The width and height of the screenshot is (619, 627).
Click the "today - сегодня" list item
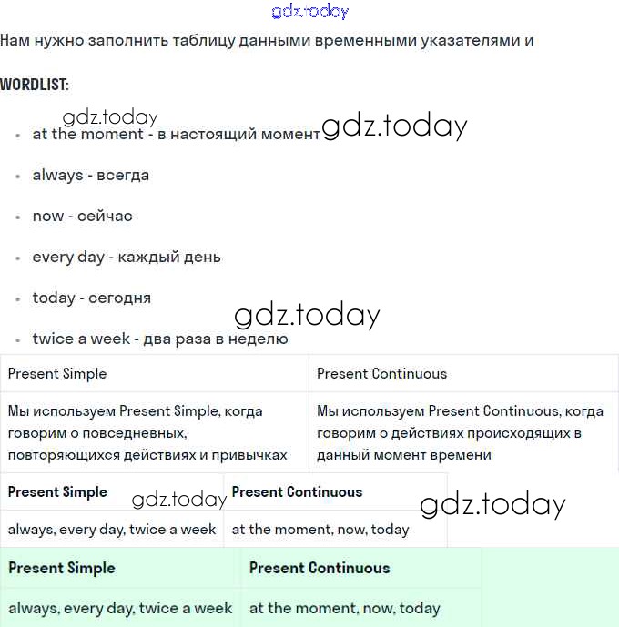91,298
